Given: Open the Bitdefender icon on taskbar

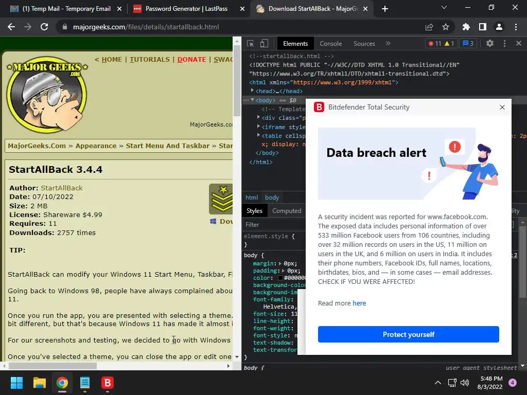Looking at the screenshot, I should coord(108,383).
